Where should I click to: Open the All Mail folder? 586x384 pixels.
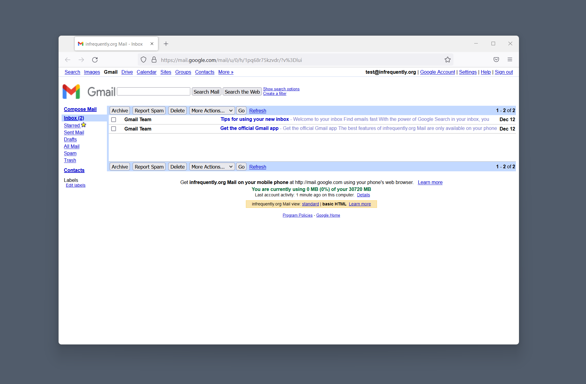pos(72,146)
